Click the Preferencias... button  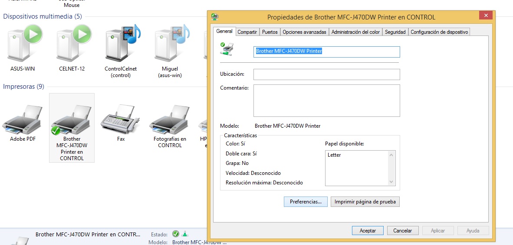tap(306, 202)
